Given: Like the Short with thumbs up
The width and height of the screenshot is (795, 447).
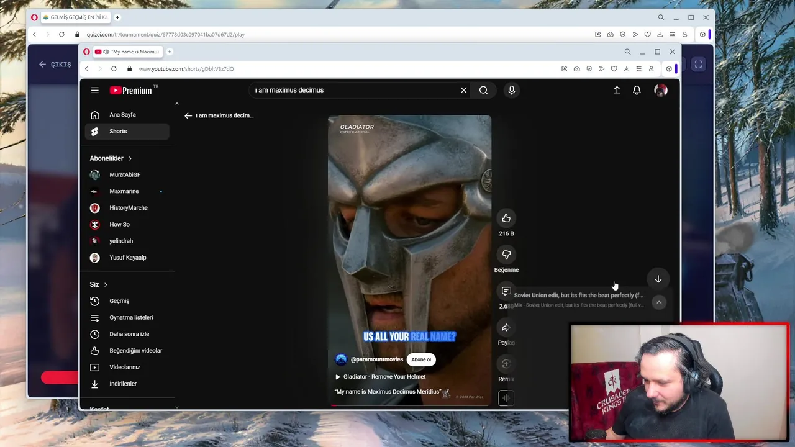Looking at the screenshot, I should pyautogui.click(x=506, y=218).
